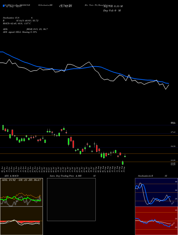178x235 pixels.
Task: Click the MACD histogram with red bars
Action: [21, 221]
